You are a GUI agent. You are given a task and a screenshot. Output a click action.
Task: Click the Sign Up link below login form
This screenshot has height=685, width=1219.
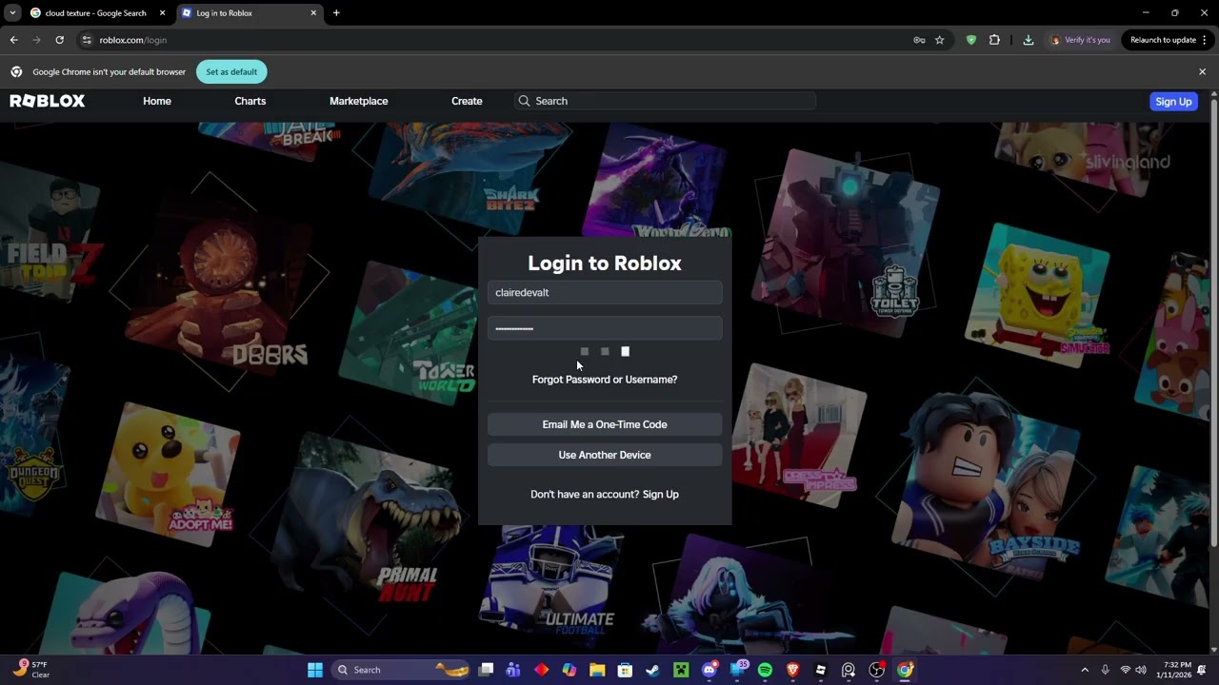coord(661,495)
